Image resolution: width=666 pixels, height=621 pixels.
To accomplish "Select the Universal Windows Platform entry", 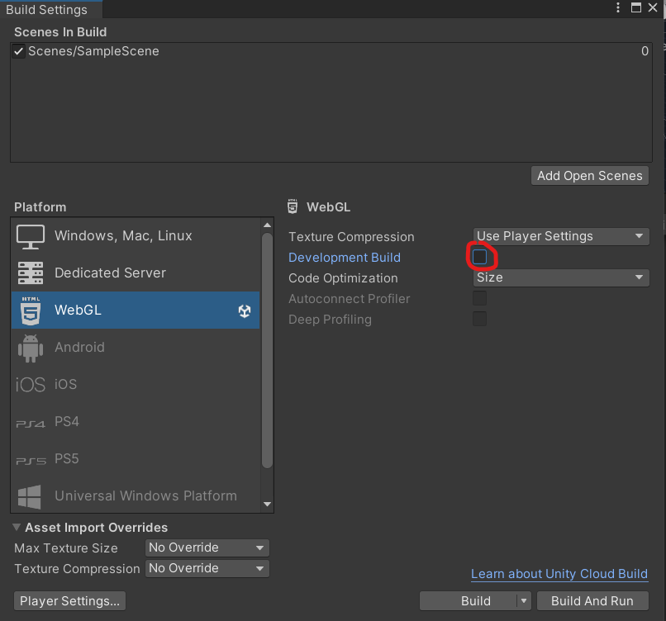I will [136, 496].
